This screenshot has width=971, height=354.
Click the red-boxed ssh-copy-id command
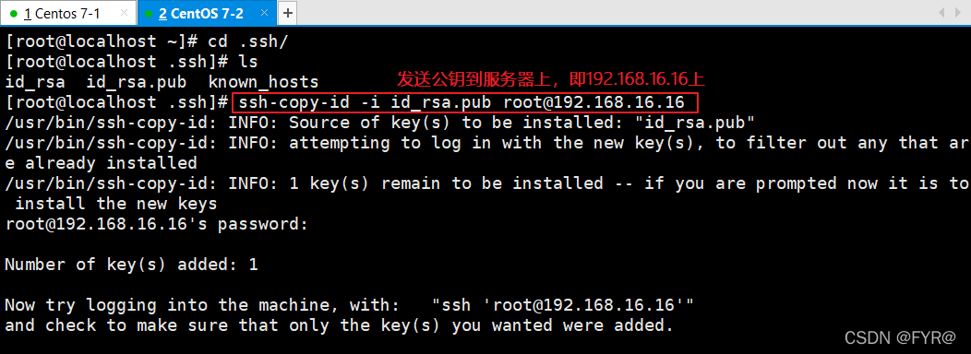pyautogui.click(x=465, y=102)
